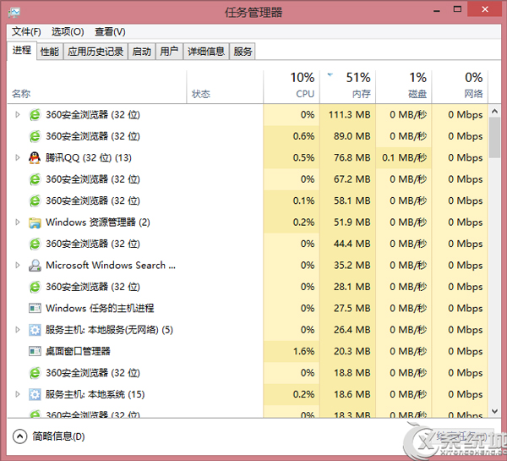
Task: Click the 360 browser icon in the 28.1 MB row
Action: (x=35, y=287)
